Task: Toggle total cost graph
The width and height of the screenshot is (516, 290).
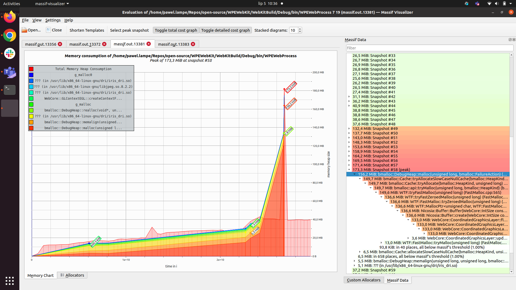Action: [x=175, y=30]
